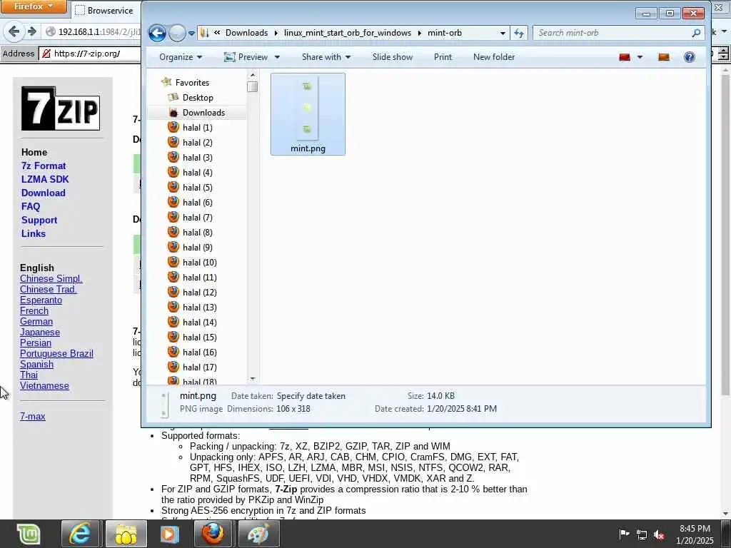Open the 7-max link
Image resolution: width=731 pixels, height=548 pixels.
tap(33, 417)
